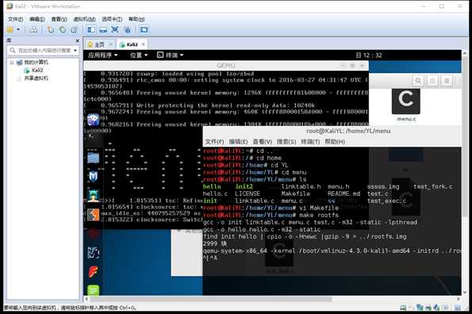Click the VMware power on/suspend toolbar icon
472x314 pixels.
pos(10,29)
